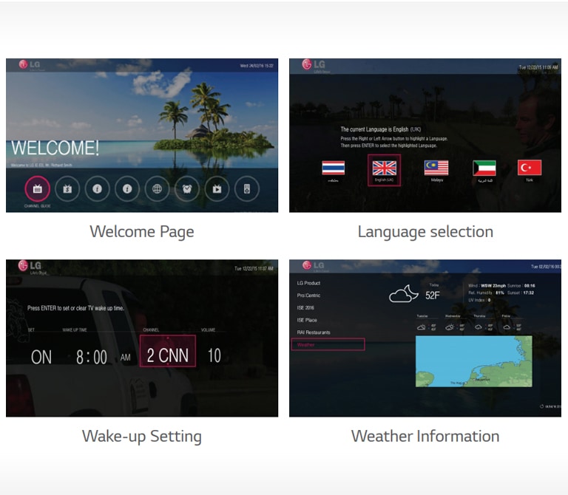The image size is (568, 495).
Task: Open the globe language icon
Action: [x=157, y=188]
